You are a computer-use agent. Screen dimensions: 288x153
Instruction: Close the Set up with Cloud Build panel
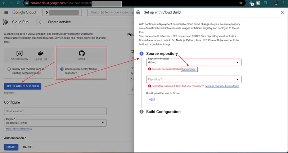click(282, 12)
